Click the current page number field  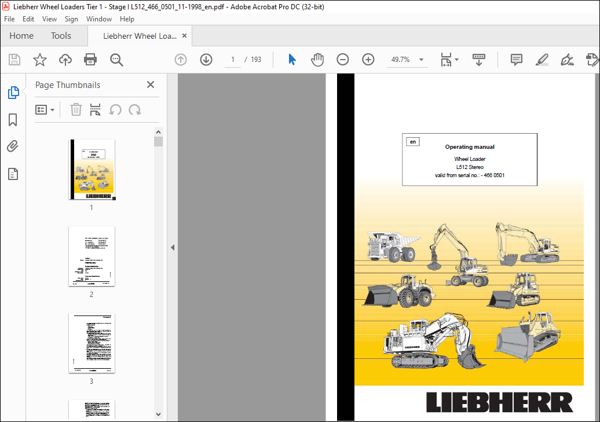[232, 60]
